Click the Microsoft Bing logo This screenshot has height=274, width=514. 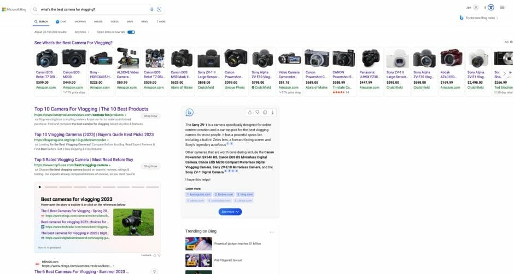tap(14, 9)
